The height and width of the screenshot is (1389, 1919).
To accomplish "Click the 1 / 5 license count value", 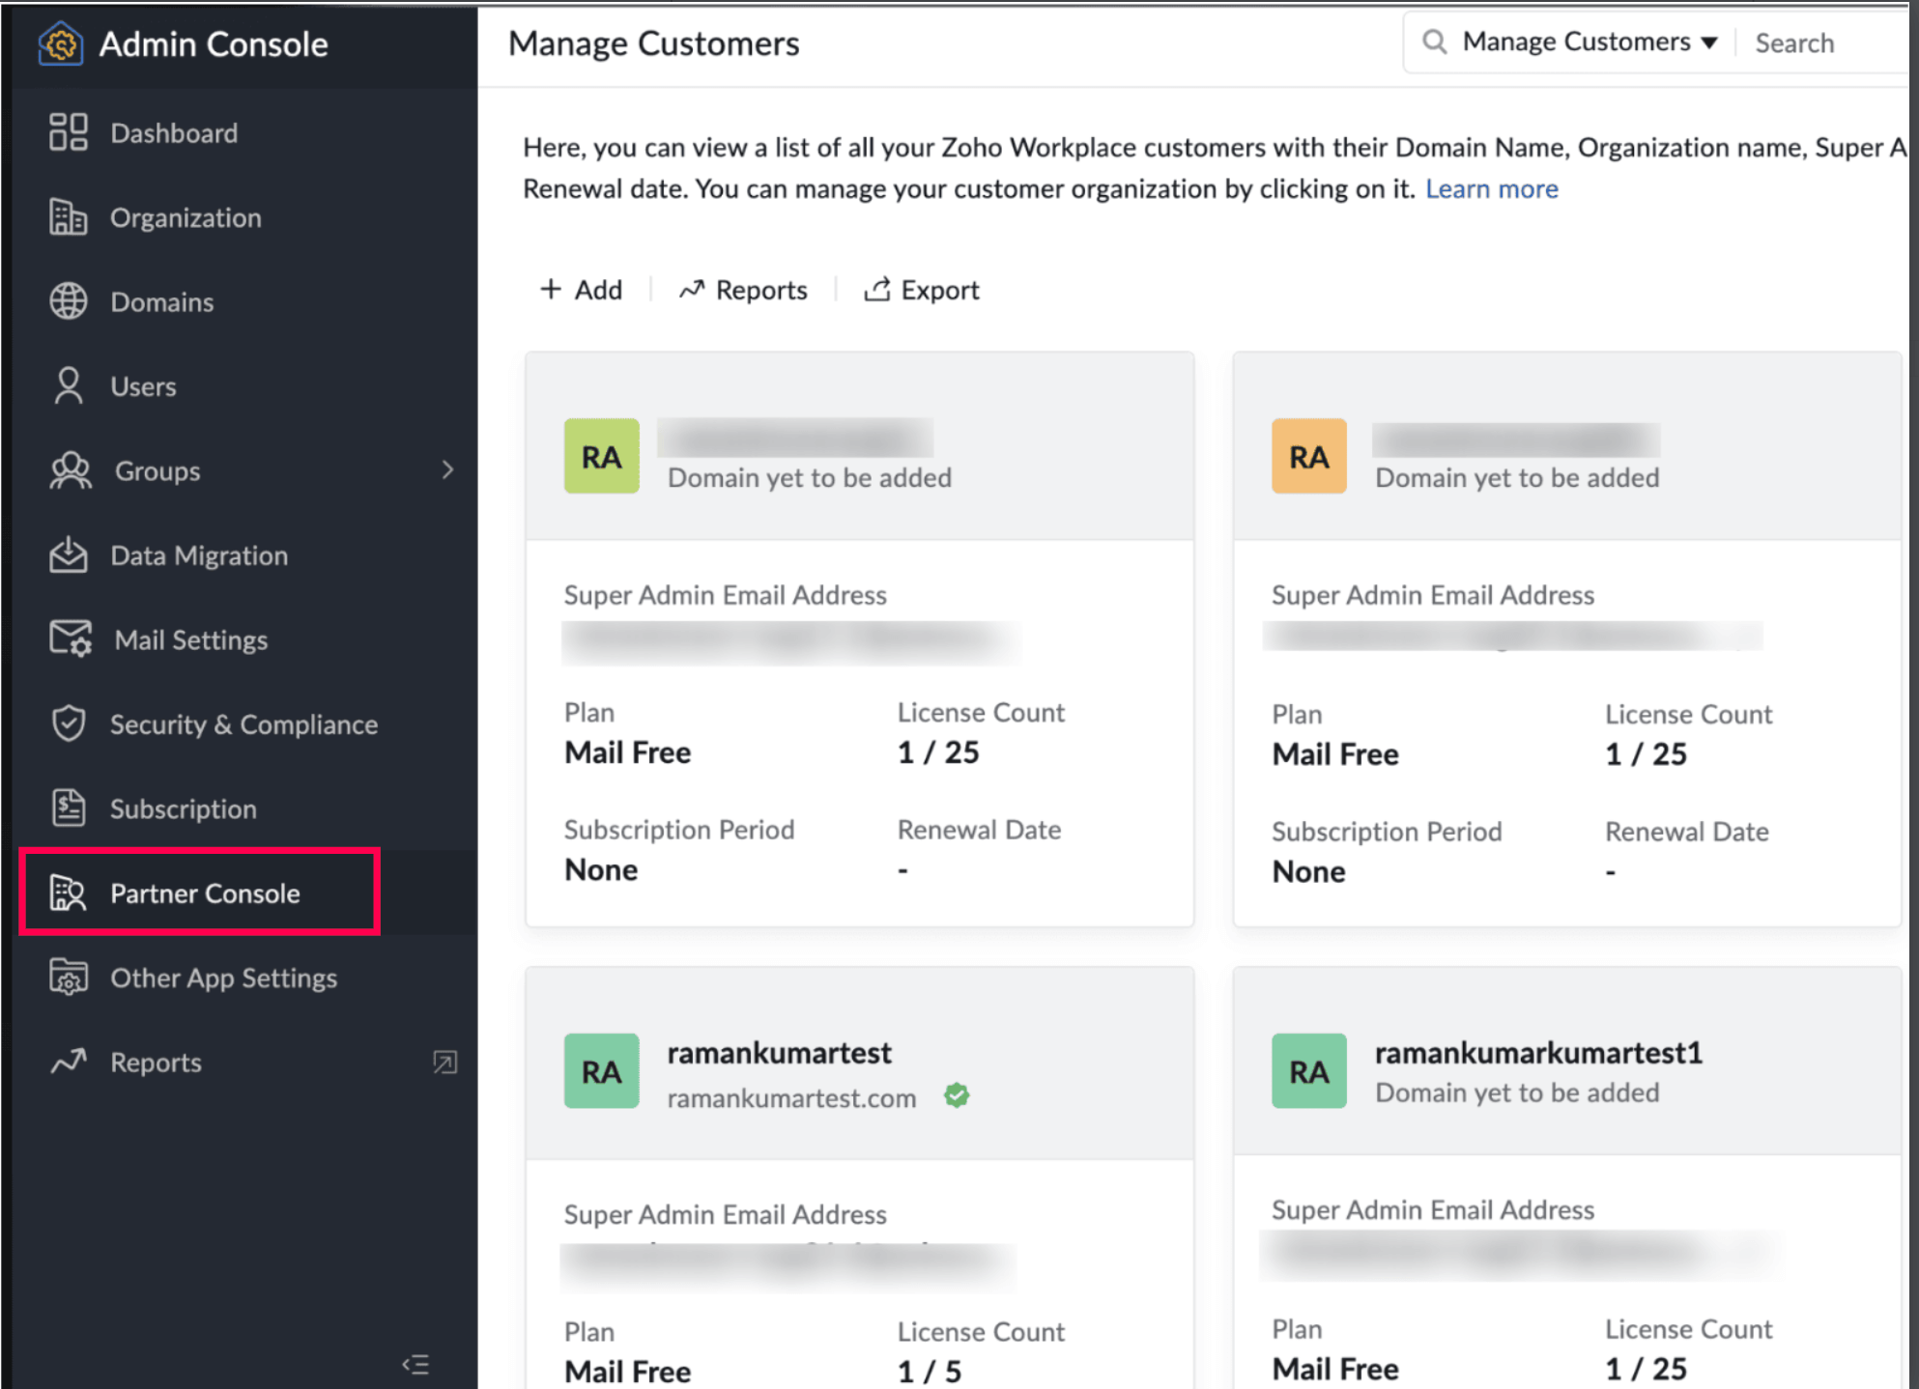I will [929, 1370].
